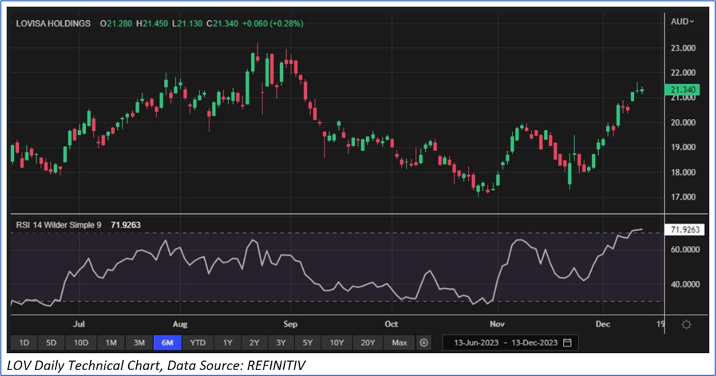The width and height of the screenshot is (716, 376).
Task: Choose the 5Y time range
Action: pyautogui.click(x=308, y=343)
